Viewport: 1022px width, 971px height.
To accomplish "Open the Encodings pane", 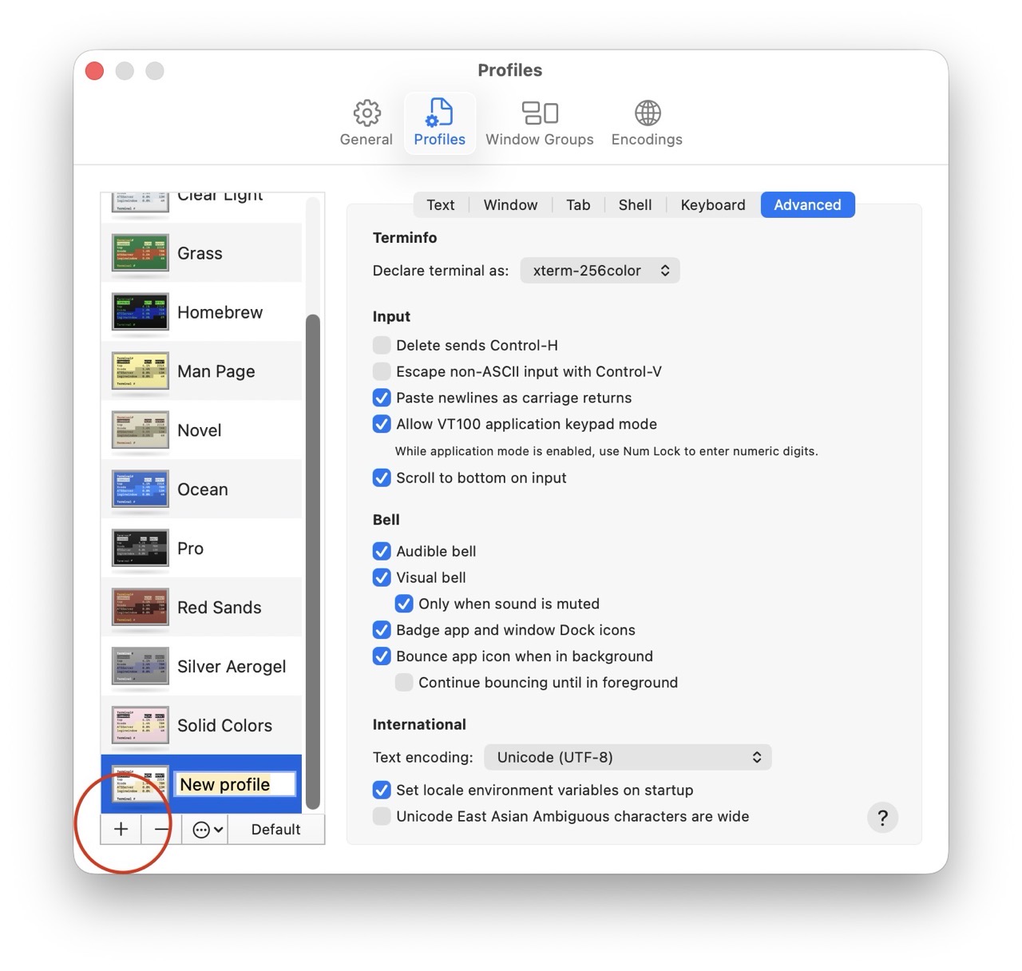I will (x=647, y=123).
